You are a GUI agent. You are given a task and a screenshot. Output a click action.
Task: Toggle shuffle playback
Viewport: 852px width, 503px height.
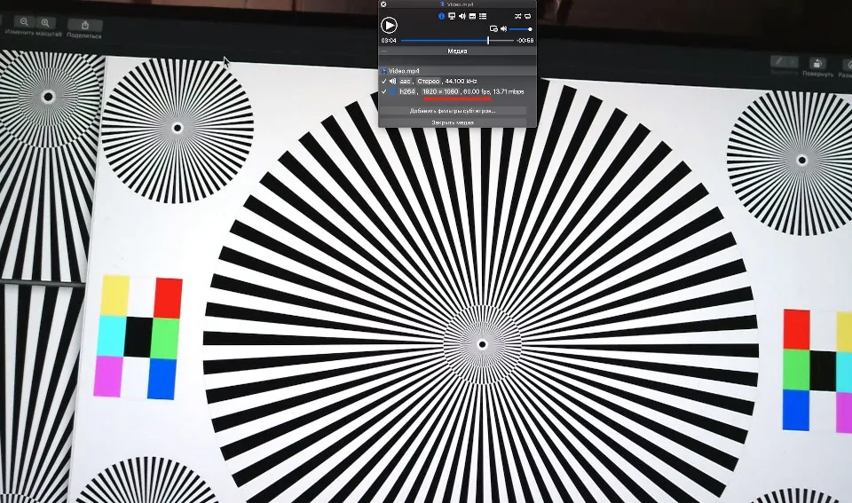point(517,16)
